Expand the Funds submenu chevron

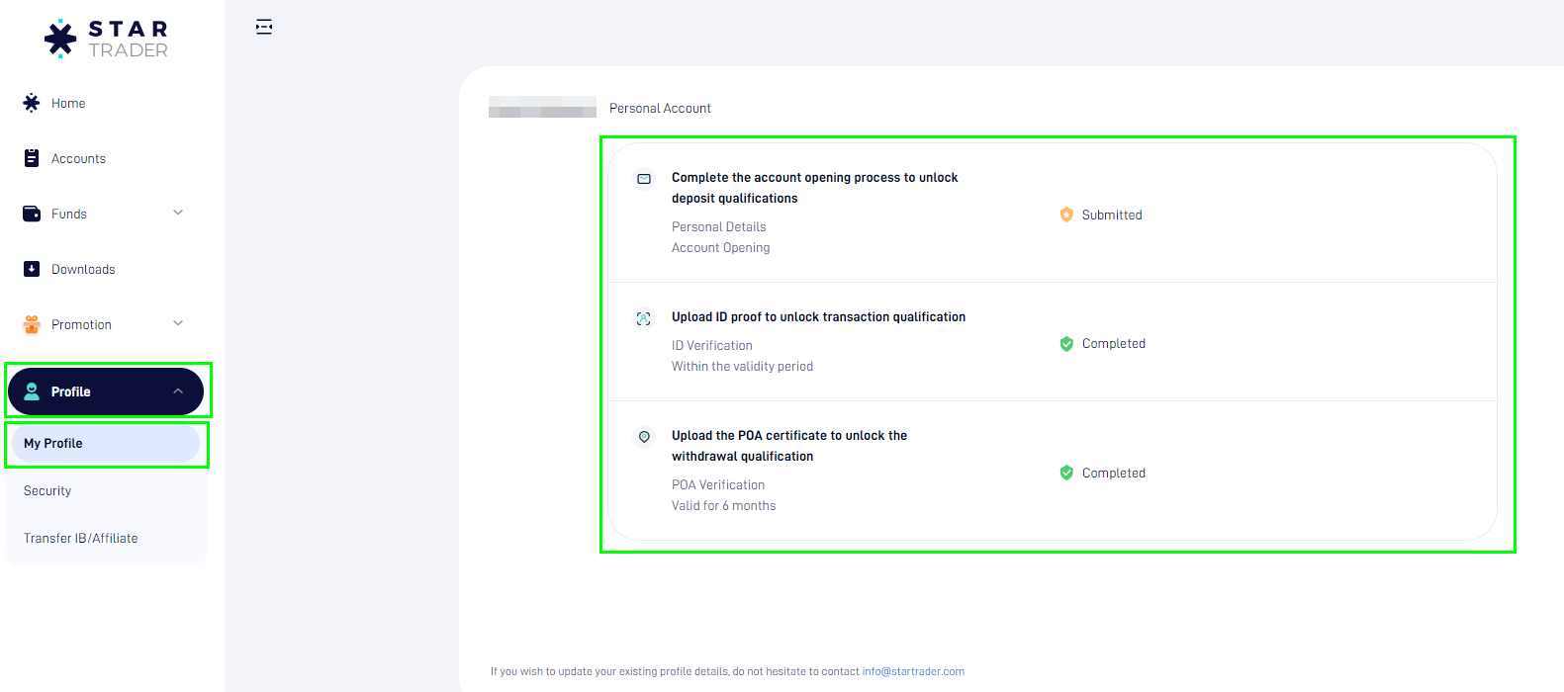(178, 213)
